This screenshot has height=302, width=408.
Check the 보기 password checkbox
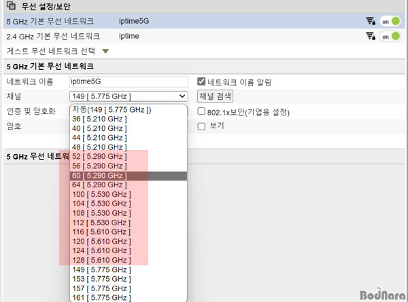(201, 126)
